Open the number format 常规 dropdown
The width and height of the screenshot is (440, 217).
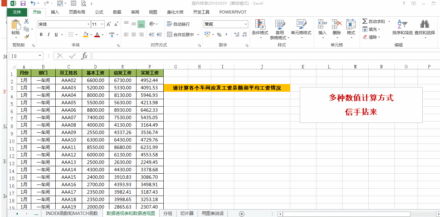click(246, 24)
